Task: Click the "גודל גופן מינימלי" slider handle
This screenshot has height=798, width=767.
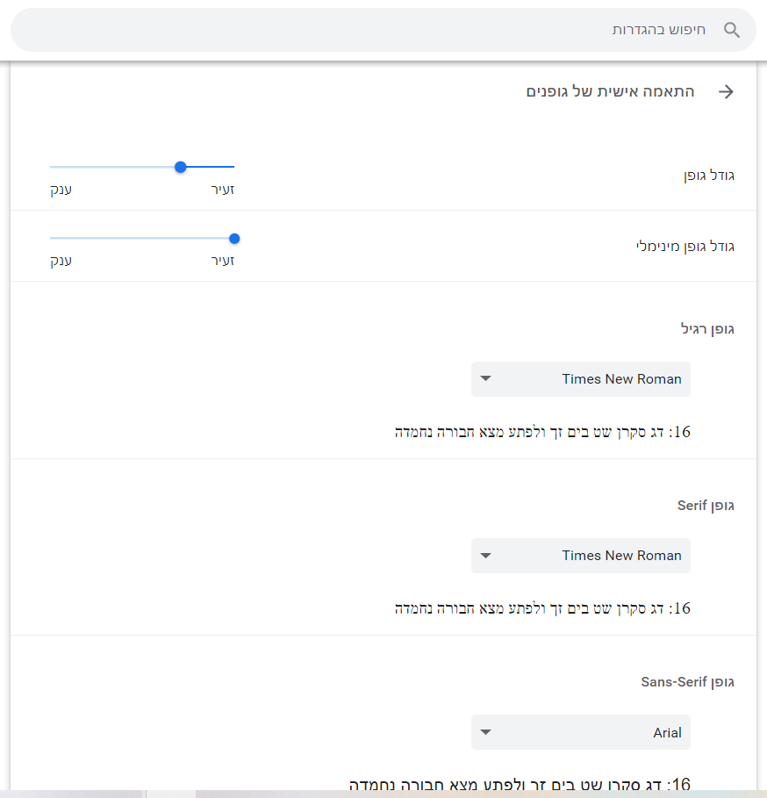Action: pos(234,238)
